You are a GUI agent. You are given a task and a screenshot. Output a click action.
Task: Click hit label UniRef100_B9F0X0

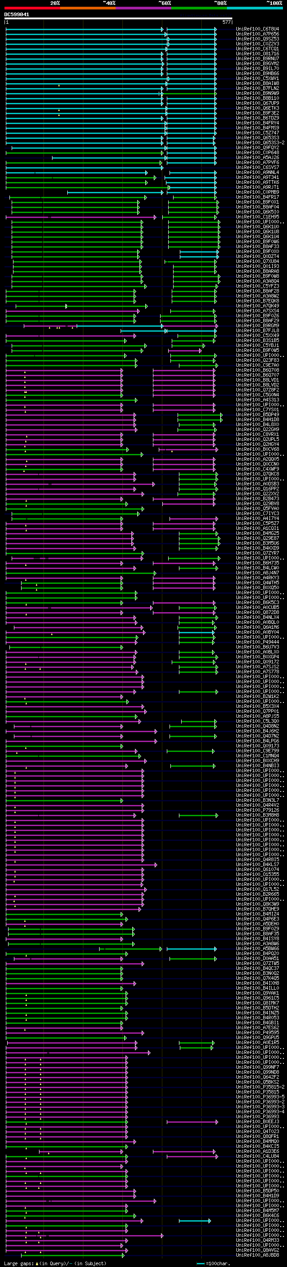coord(257,251)
